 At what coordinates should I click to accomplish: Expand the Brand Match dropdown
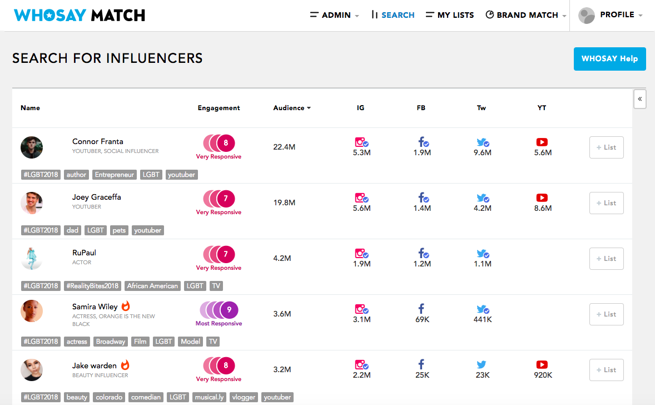coord(526,15)
